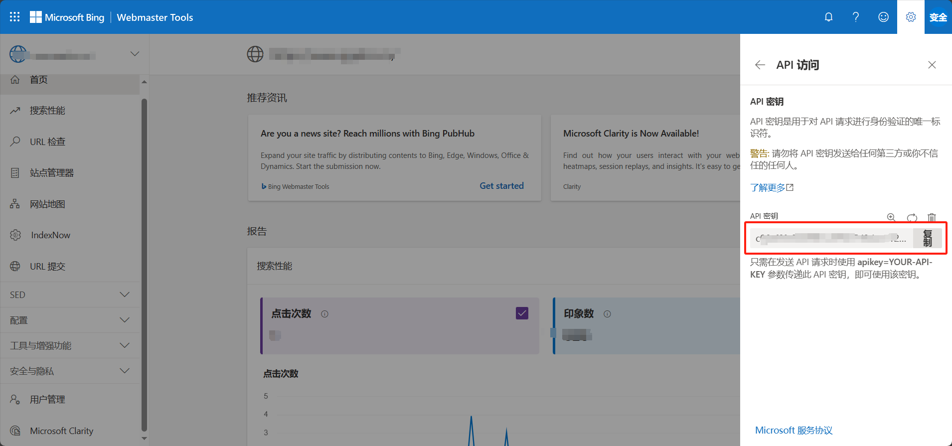Viewport: 952px width, 446px height.
Task: Open the settings gear icon
Action: point(911,17)
